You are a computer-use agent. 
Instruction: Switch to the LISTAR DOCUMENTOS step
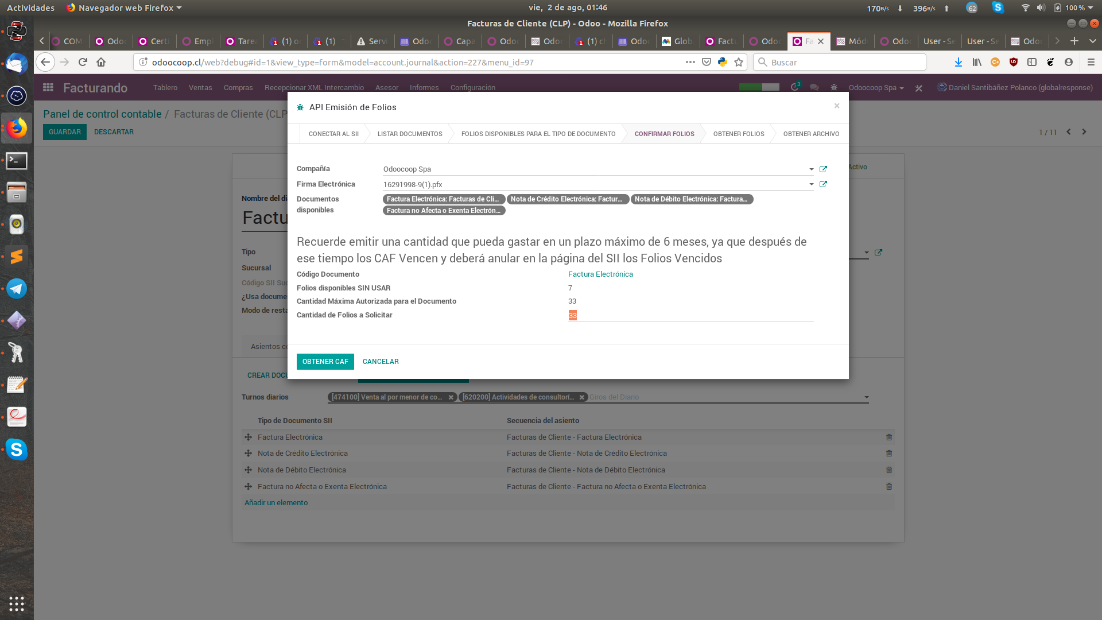point(409,133)
